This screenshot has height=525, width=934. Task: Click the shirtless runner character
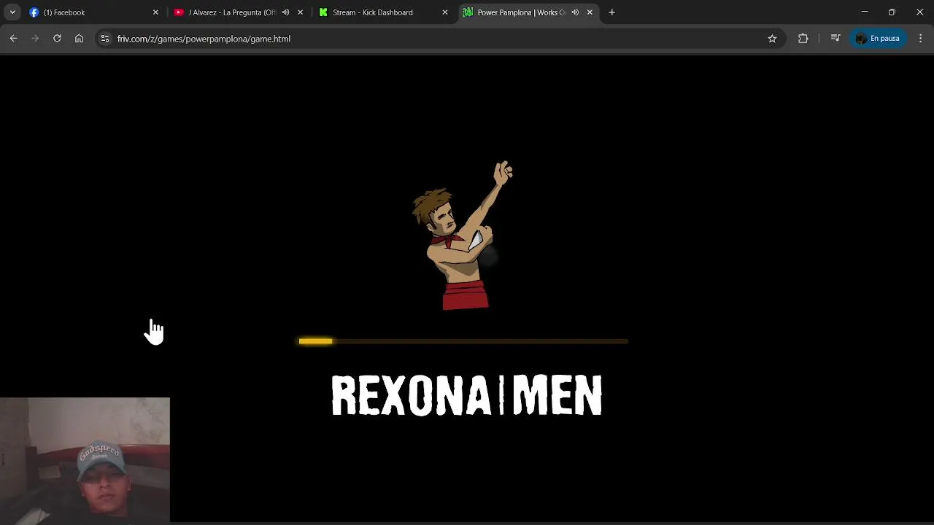pos(462,236)
